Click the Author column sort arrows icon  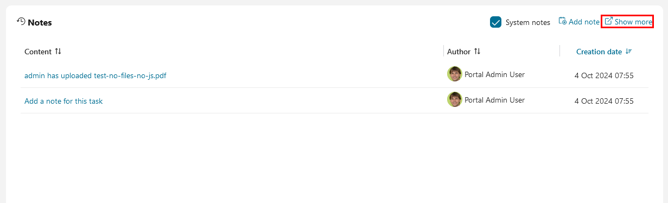[477, 52]
